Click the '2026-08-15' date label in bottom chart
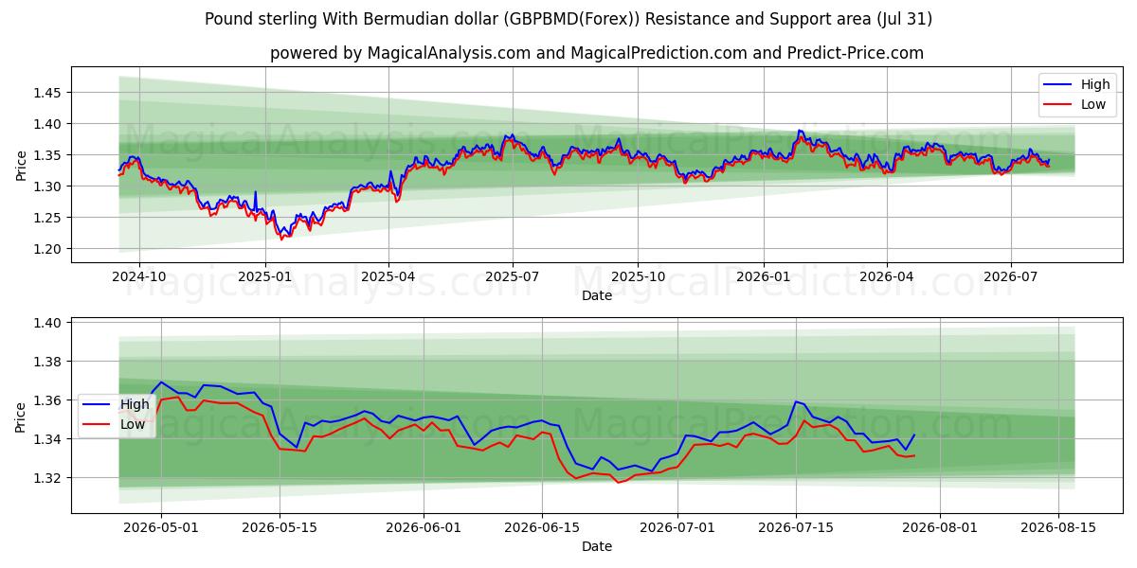1137x568 pixels. tap(1059, 528)
